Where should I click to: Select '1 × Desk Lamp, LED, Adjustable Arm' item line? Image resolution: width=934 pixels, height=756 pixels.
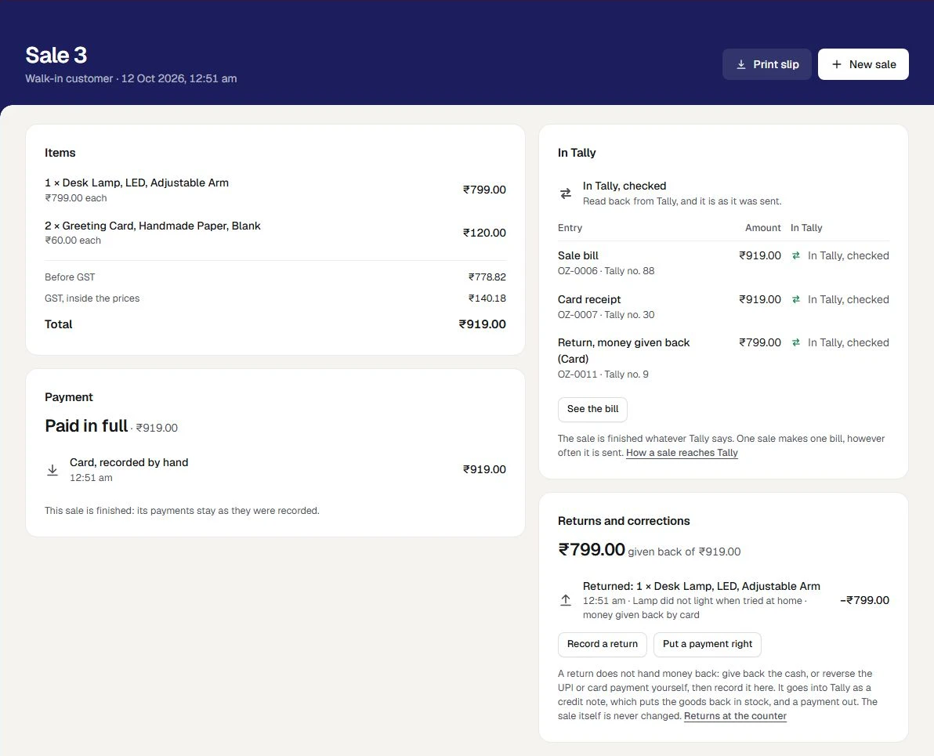(x=136, y=183)
